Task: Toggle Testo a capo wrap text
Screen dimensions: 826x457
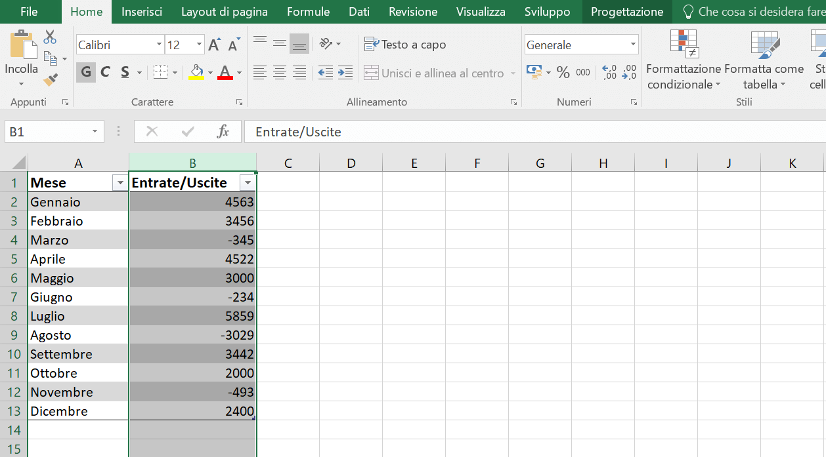Action: pyautogui.click(x=405, y=45)
